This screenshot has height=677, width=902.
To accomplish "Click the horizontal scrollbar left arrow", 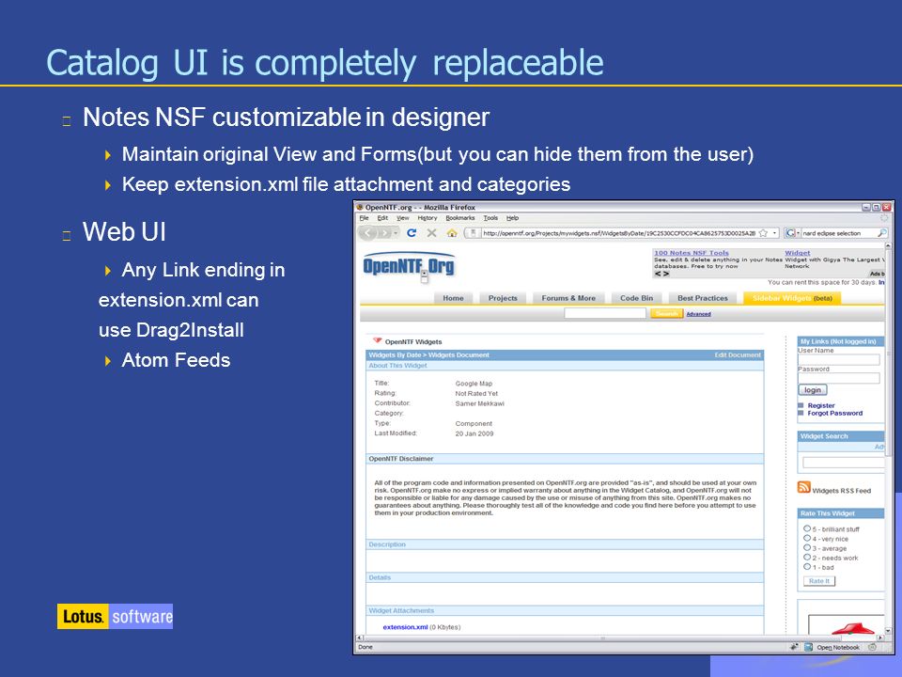I will click(360, 638).
